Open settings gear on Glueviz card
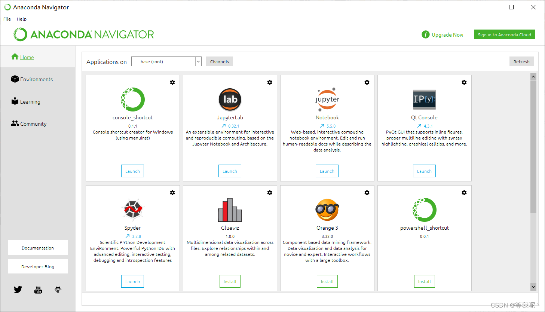The width and height of the screenshot is (545, 312). [270, 193]
